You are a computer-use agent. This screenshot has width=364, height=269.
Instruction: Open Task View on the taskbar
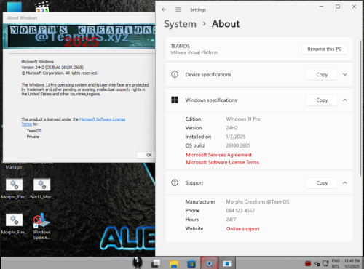pos(156,263)
